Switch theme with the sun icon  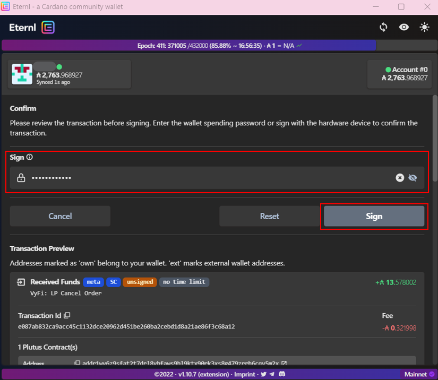(424, 27)
